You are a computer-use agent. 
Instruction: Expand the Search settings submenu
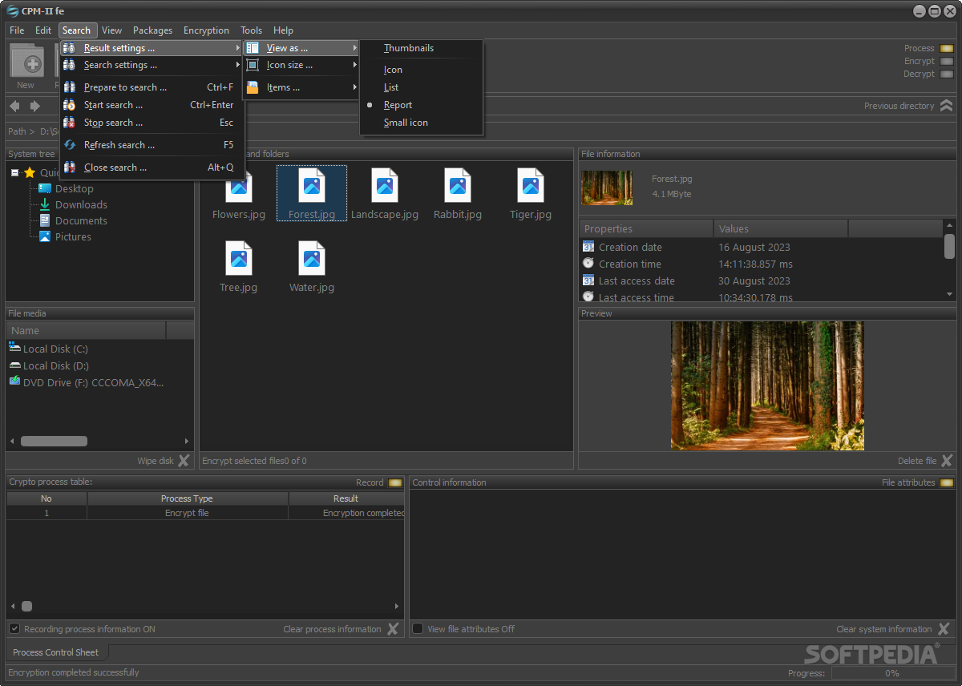pos(152,65)
